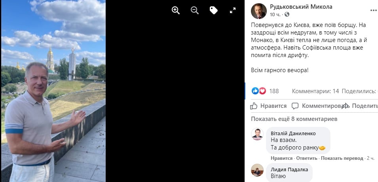Image resolution: width=378 pixels, height=182 pixels.
Task: Like the post with Нравится button
Action: click(268, 106)
